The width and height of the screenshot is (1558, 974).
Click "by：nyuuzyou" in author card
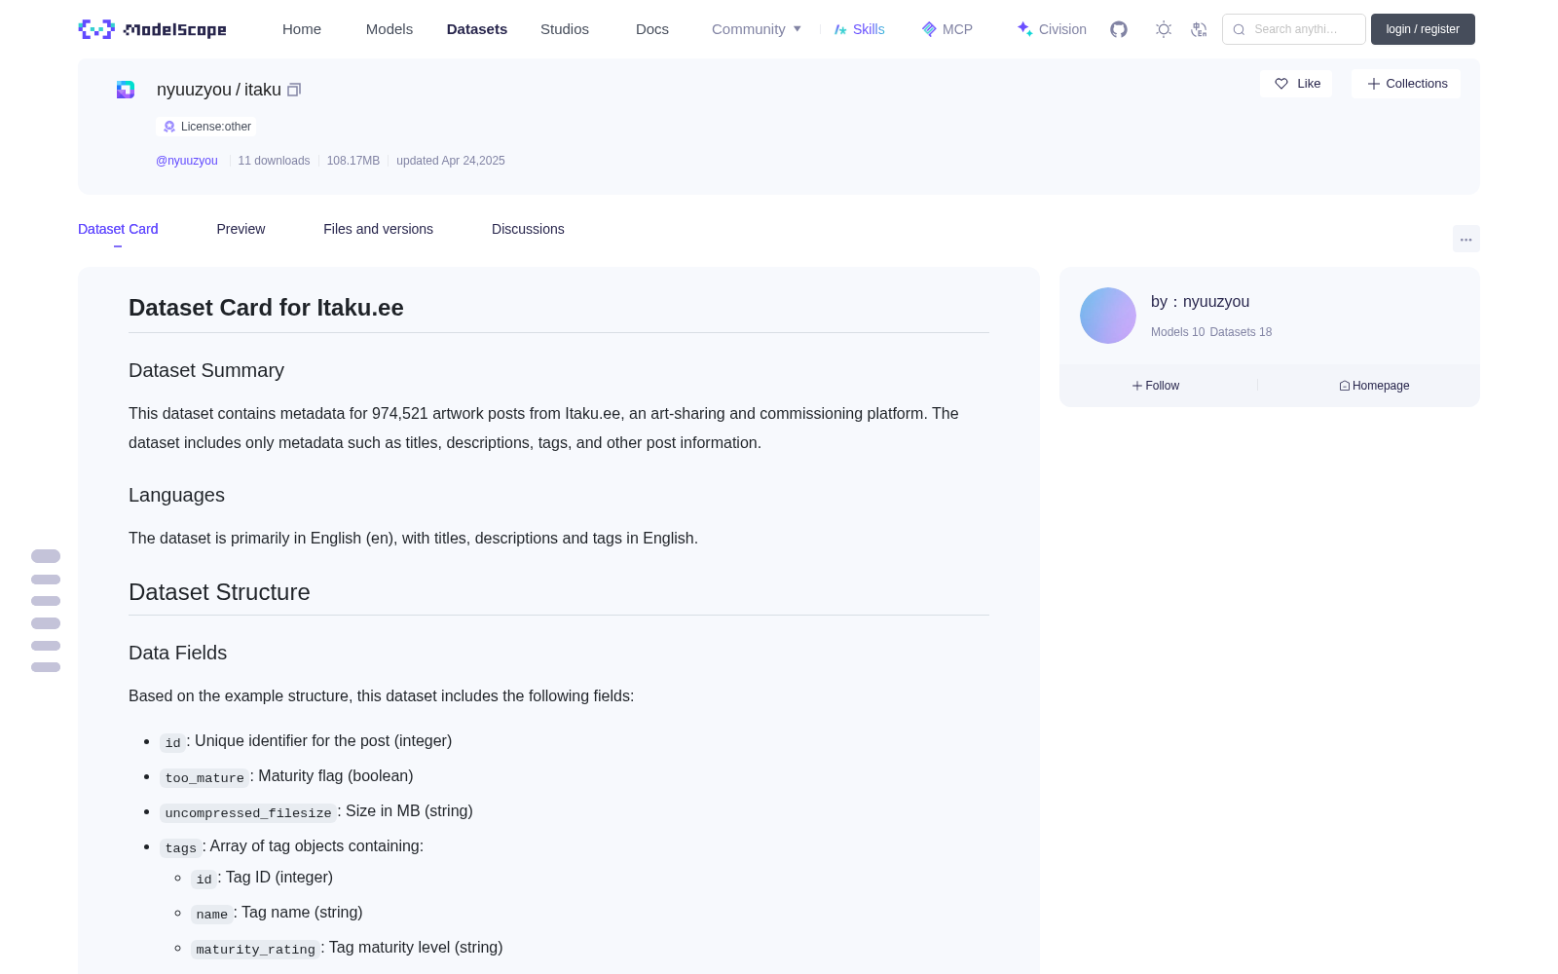pyautogui.click(x=1200, y=302)
